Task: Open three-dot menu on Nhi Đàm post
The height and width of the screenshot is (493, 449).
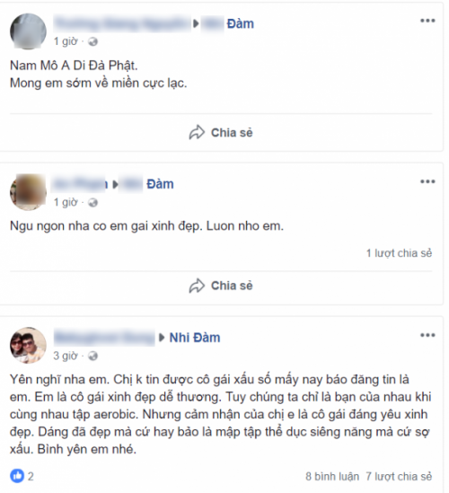Action: click(427, 335)
